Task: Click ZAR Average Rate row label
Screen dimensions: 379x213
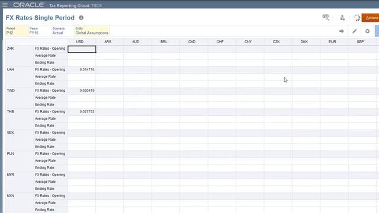Action: [46, 56]
